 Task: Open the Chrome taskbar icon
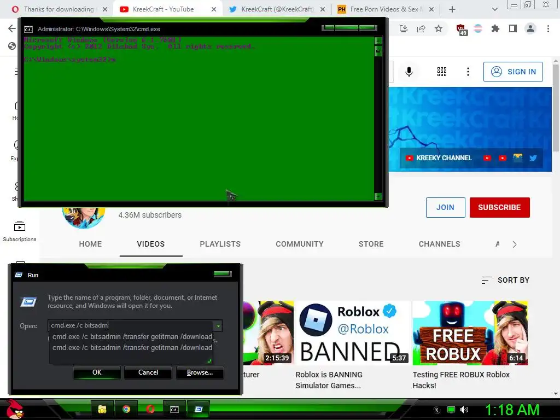click(126, 409)
